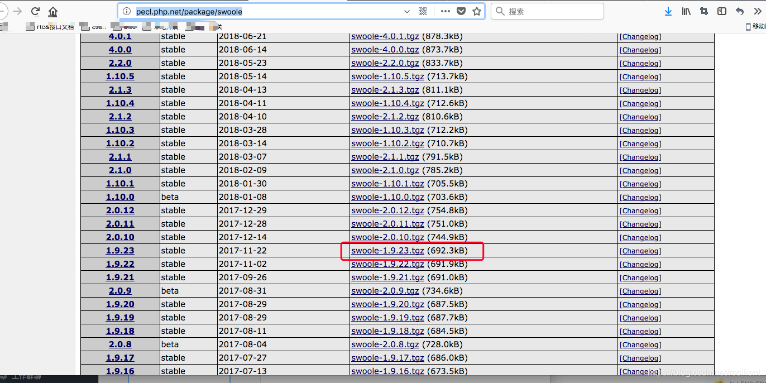Viewport: 766px width, 383px height.
Task: Open the mobile bookmarks folder
Action: pyautogui.click(x=755, y=26)
